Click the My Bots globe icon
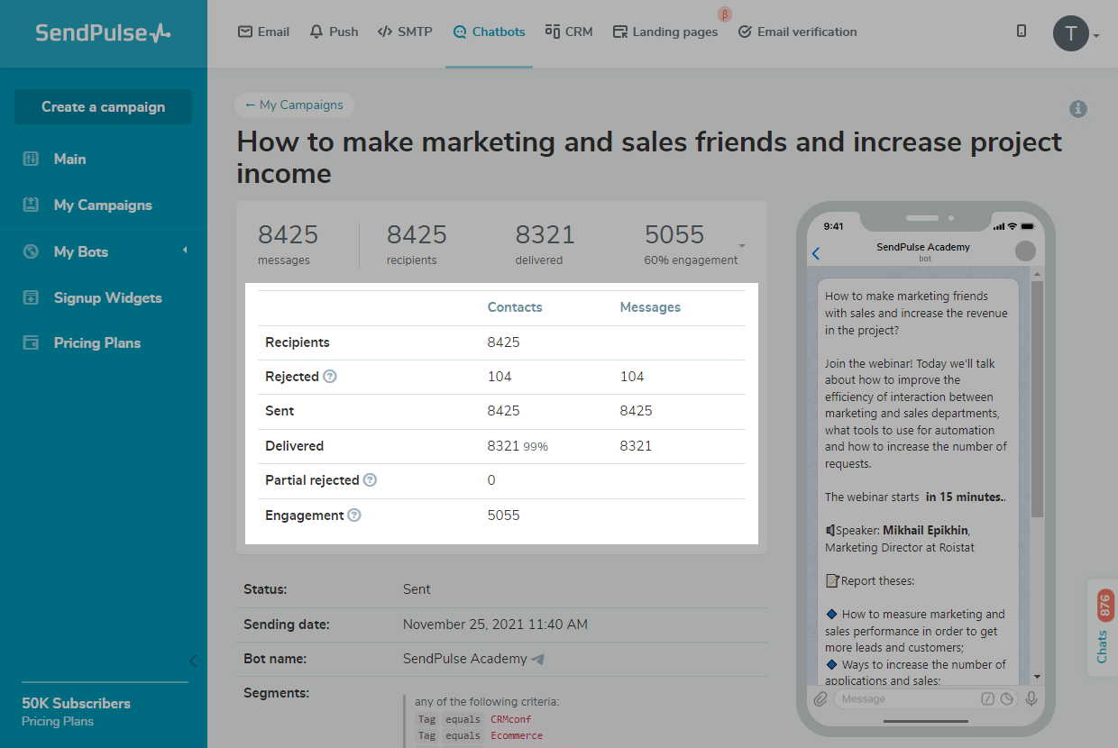The image size is (1118, 748). pyautogui.click(x=31, y=251)
